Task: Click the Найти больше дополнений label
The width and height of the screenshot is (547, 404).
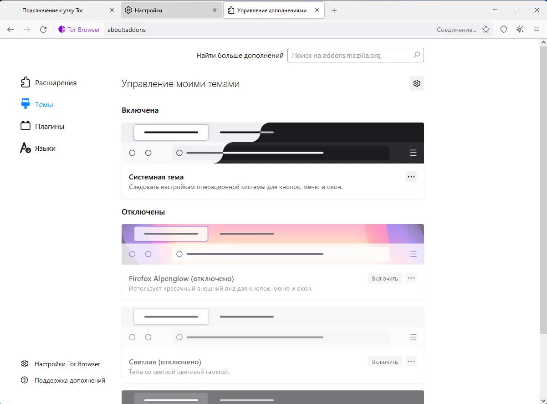Action: point(240,56)
